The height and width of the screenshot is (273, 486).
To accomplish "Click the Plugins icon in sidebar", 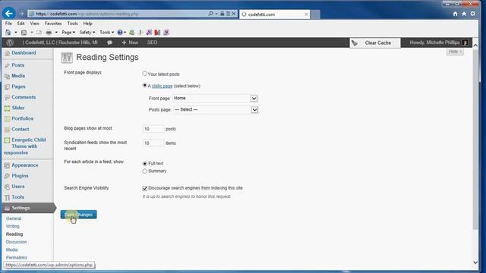I will coord(7,176).
